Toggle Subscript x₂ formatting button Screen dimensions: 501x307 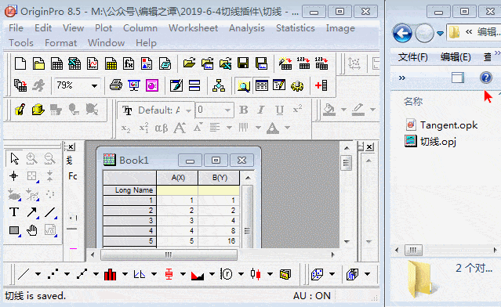pos(126,128)
